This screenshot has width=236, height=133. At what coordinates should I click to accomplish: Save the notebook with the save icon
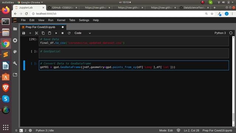[24, 33]
